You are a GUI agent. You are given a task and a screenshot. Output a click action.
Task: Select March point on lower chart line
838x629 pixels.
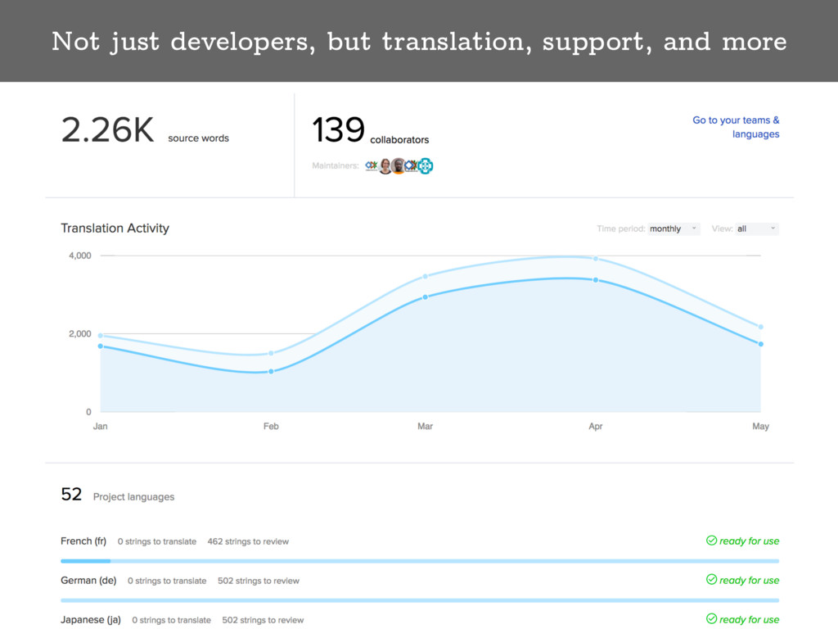point(426,296)
